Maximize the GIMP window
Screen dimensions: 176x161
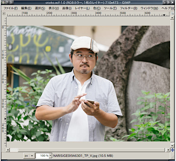pyautogui.click(x=168, y=3)
